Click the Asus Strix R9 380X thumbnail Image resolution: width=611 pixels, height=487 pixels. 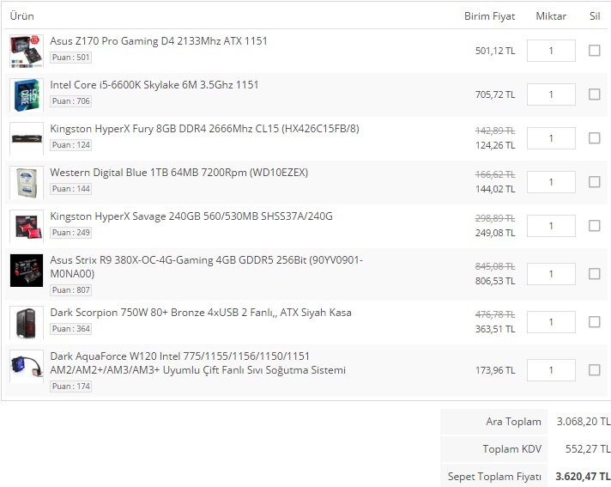coord(27,271)
